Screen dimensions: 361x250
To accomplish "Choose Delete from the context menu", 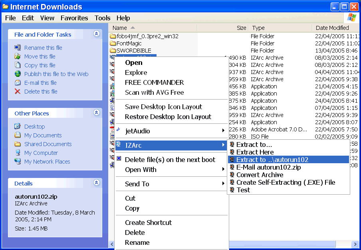I will click(x=171, y=232).
